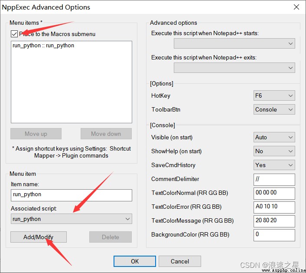Open the Visible (on start) dropdown
This screenshot has height=273, width=306.
click(274, 137)
